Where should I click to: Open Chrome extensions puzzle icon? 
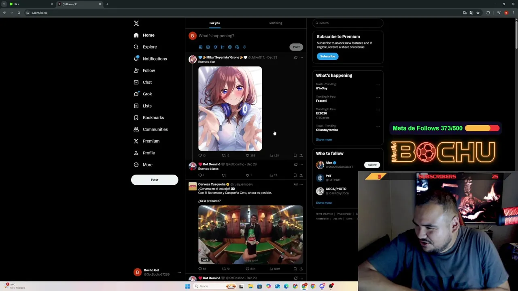pyautogui.click(x=488, y=13)
